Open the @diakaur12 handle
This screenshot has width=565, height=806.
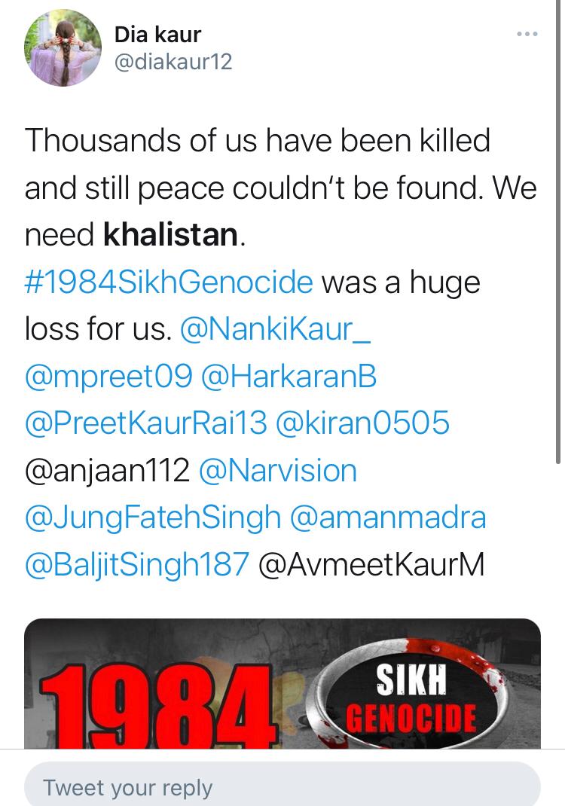point(173,63)
